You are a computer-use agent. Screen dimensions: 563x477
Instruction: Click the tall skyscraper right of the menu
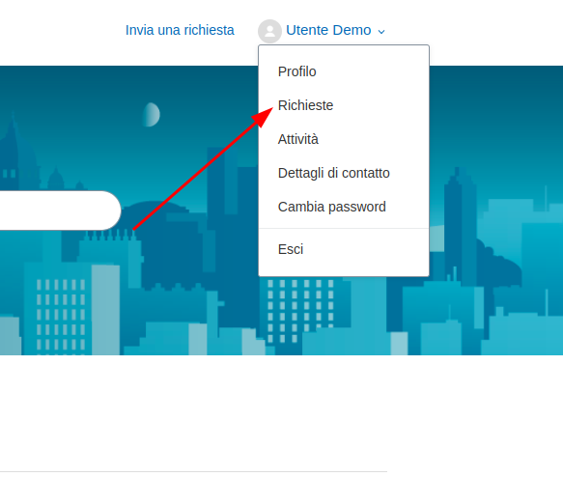tap(461, 222)
